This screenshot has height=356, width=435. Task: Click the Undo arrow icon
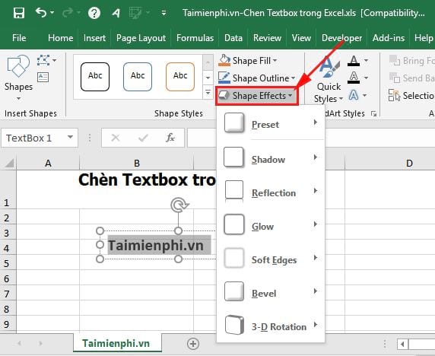[x=41, y=13]
